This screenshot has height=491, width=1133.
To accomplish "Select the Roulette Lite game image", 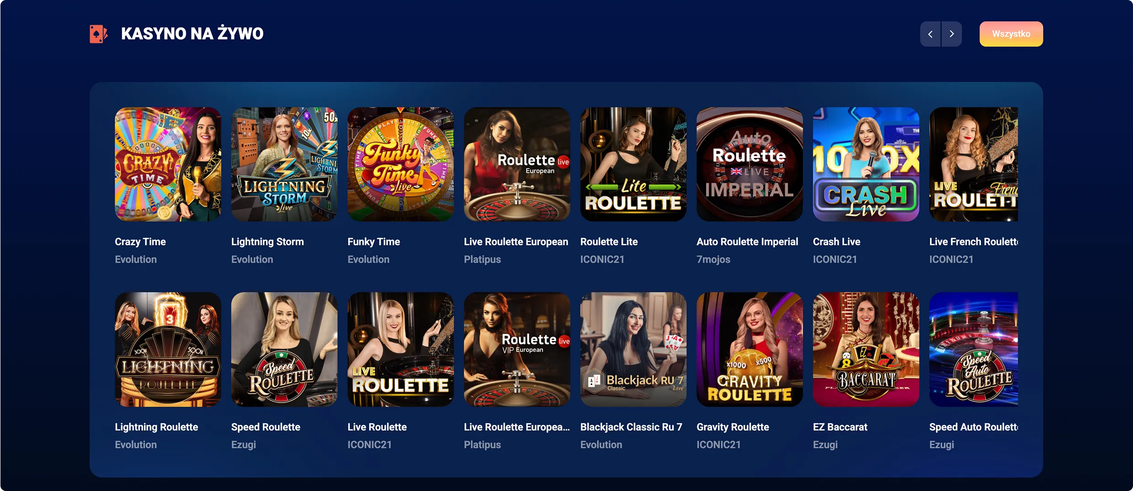I will pyautogui.click(x=633, y=164).
